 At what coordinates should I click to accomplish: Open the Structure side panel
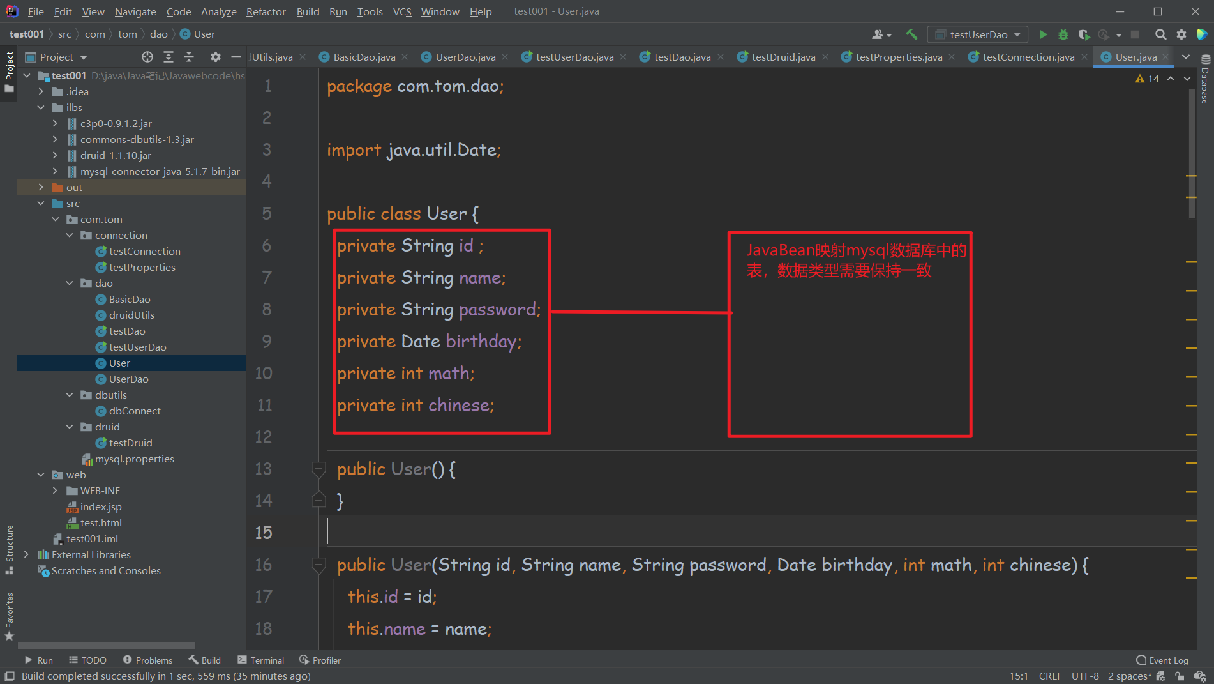[9, 549]
